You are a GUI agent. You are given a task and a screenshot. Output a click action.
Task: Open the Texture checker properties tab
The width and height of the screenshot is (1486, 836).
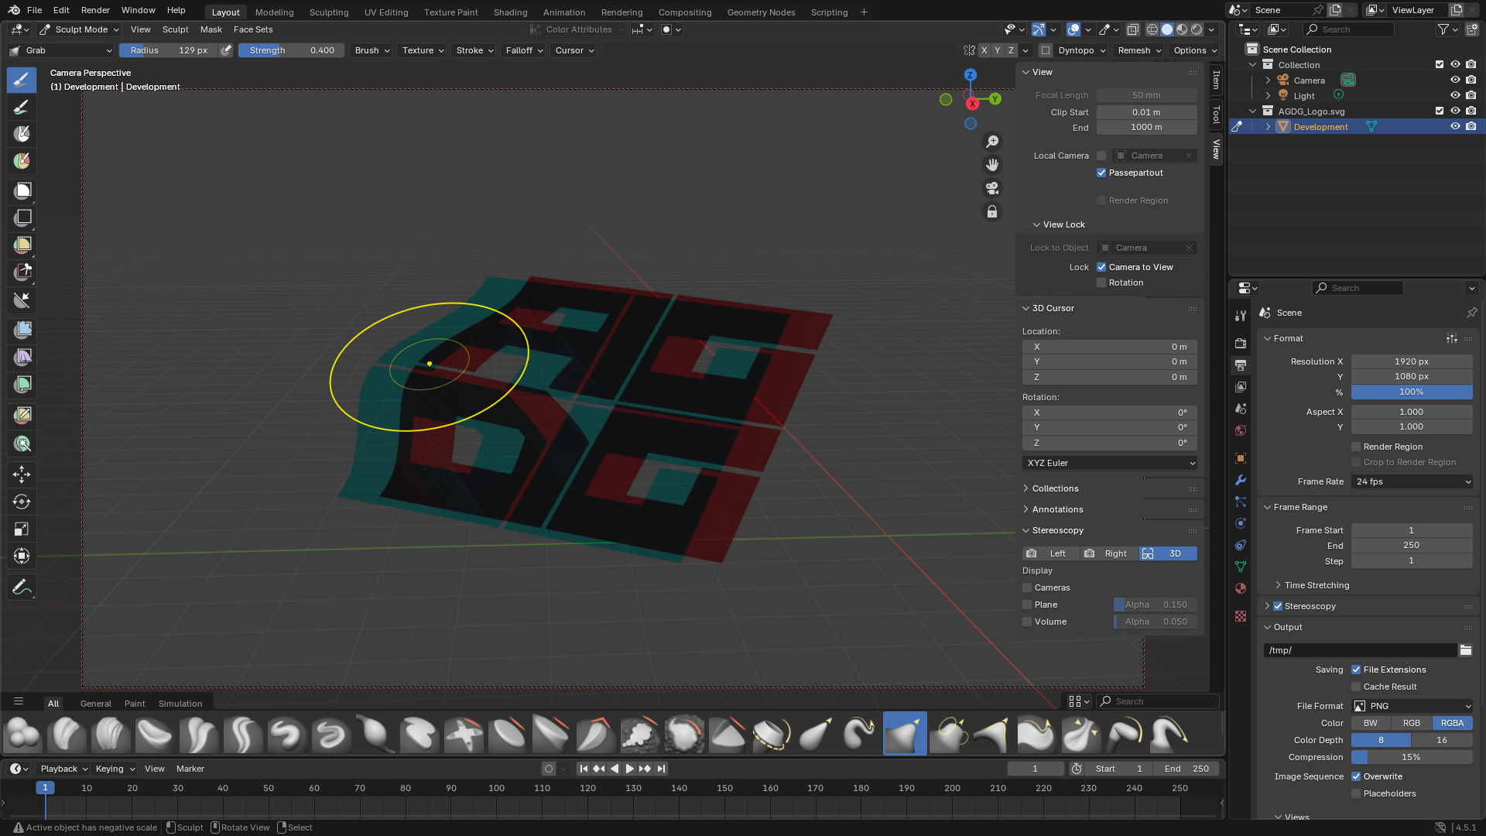1241,616
